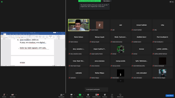Click the text highlight color button
The height and width of the screenshot is (98, 175).
click(18, 37)
